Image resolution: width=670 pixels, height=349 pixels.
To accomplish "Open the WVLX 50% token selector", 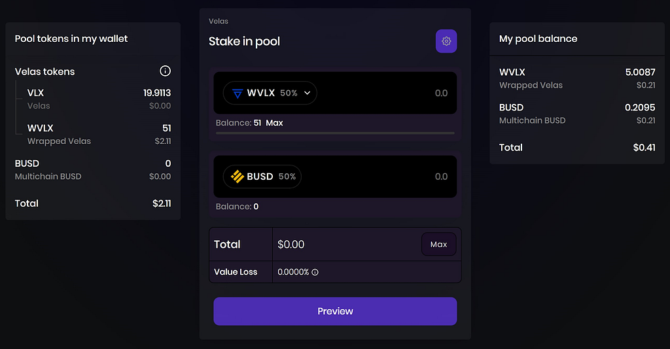I will click(270, 93).
